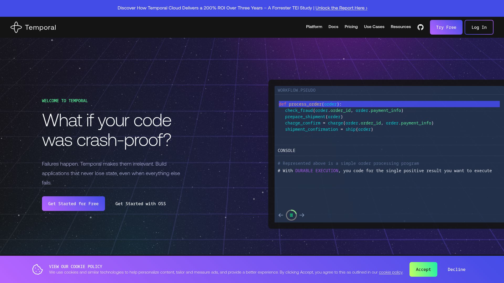The width and height of the screenshot is (504, 283).
Task: Decline the cookie policy
Action: [456, 269]
